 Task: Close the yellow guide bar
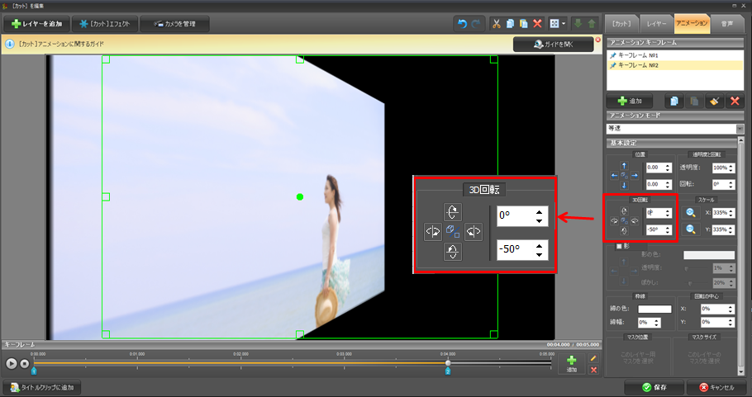598,40
